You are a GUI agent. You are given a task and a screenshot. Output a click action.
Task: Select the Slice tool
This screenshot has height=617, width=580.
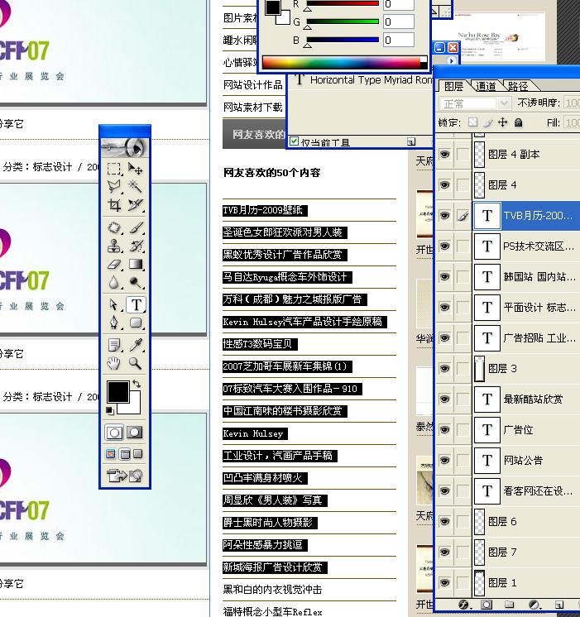(136, 204)
